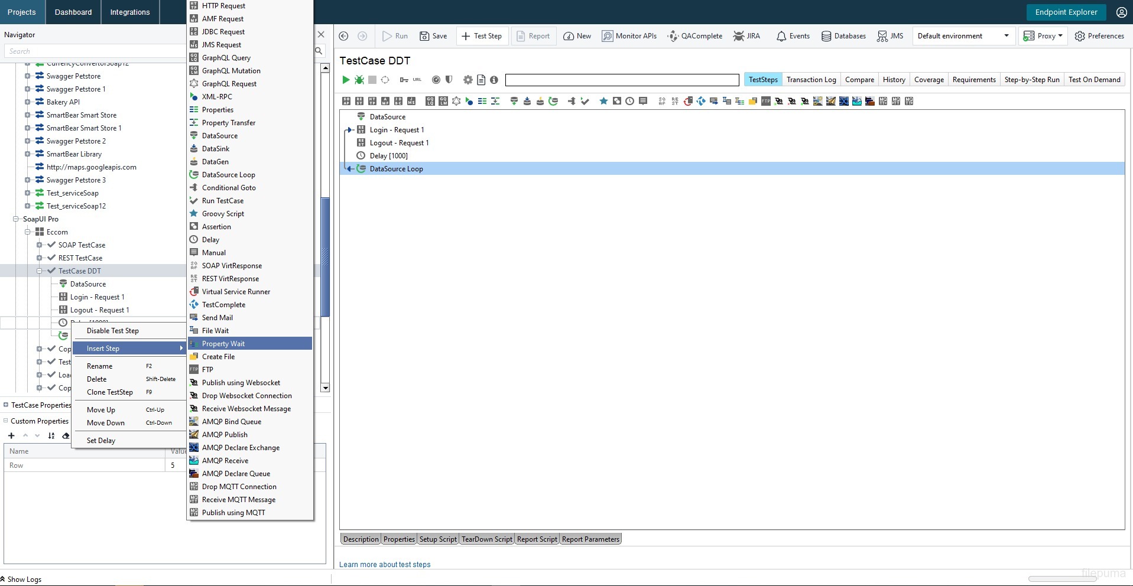Click the plus icon to add custom property
The width and height of the screenshot is (1133, 586).
pyautogui.click(x=11, y=436)
